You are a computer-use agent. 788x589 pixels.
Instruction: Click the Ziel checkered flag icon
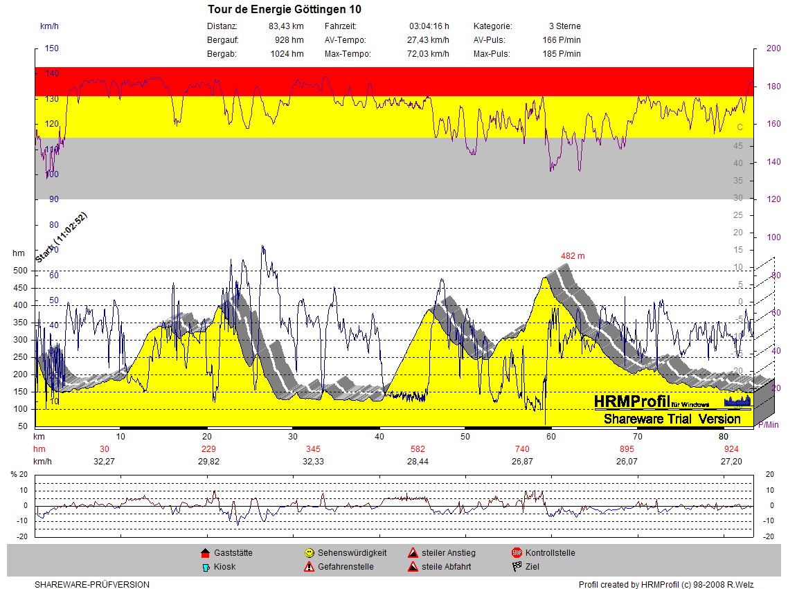(517, 567)
